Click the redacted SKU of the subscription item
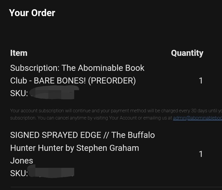This screenshot has height=190, width=222. [52, 93]
